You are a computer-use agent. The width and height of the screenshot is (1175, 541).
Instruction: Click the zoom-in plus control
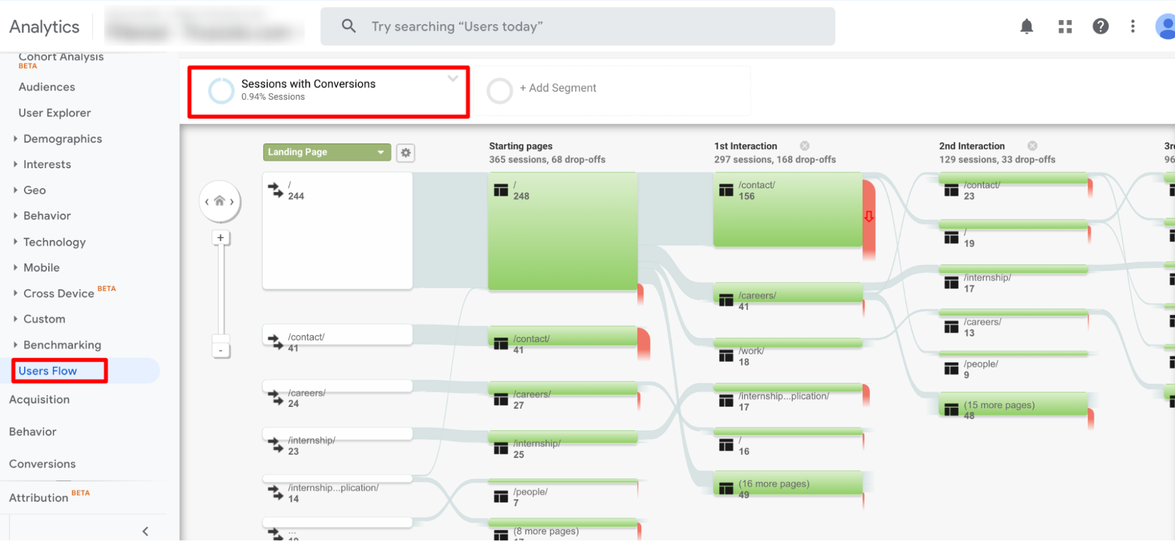(220, 237)
